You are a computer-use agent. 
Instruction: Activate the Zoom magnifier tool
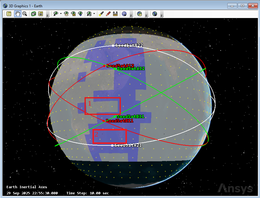[x=25, y=14]
